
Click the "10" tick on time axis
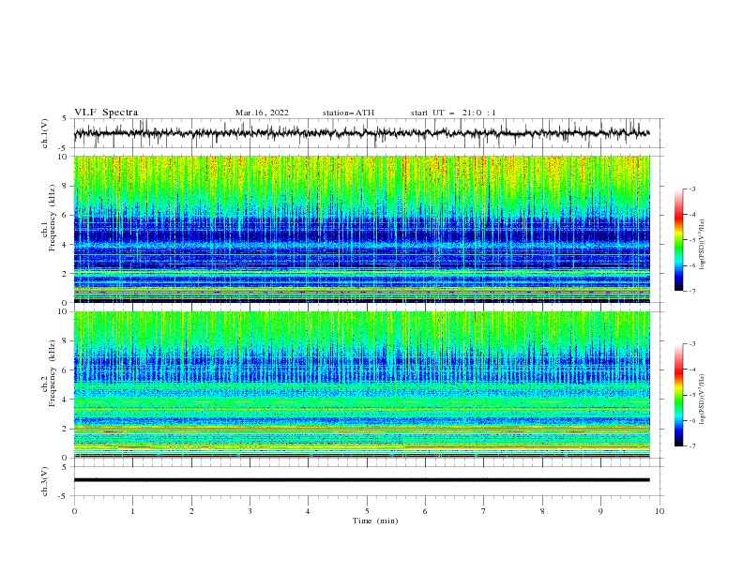click(x=660, y=511)
